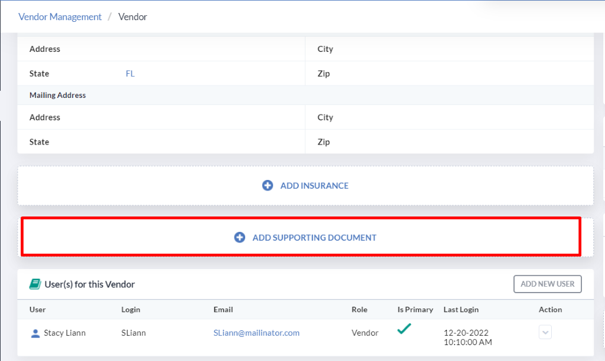The height and width of the screenshot is (361, 605).
Task: Click the Login column header
Action: click(131, 309)
